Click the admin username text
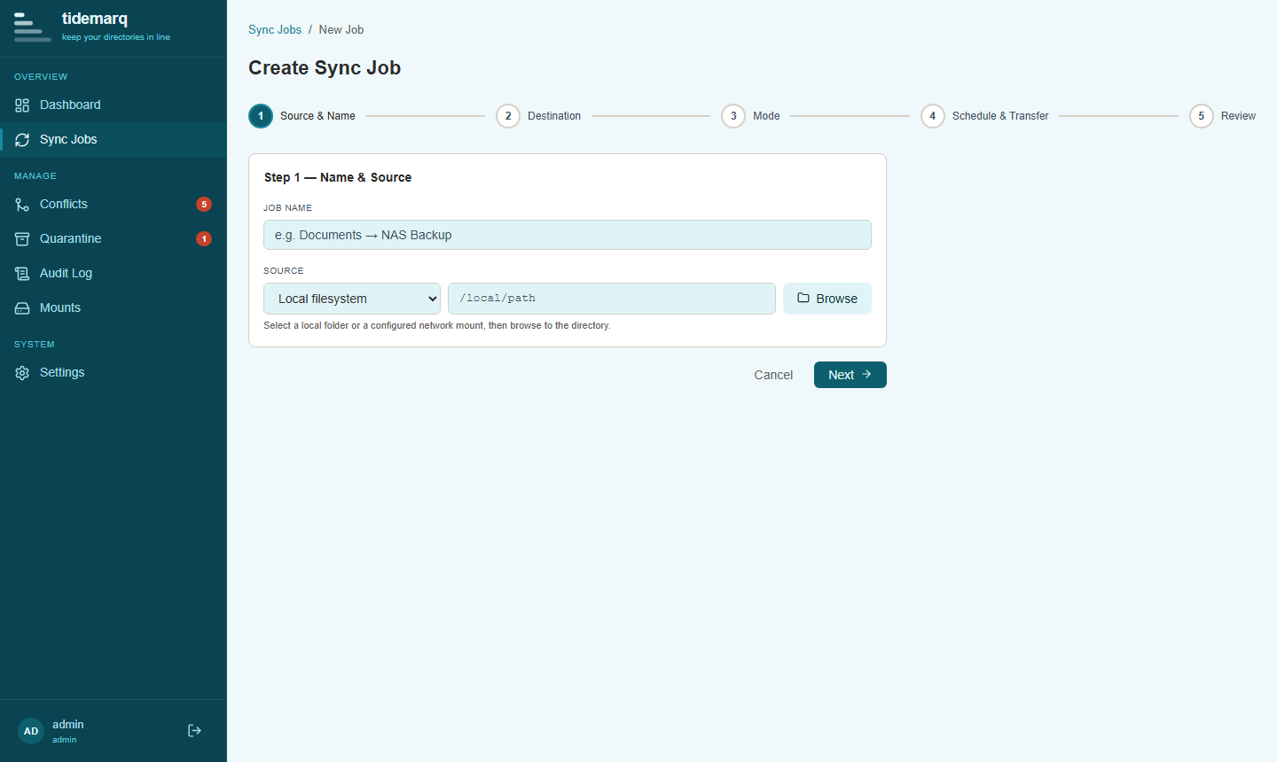This screenshot has width=1277, height=762. coord(68,725)
